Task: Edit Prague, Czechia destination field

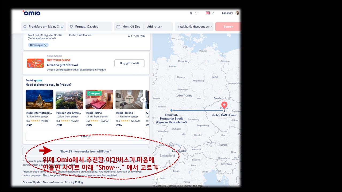Action: point(90,27)
